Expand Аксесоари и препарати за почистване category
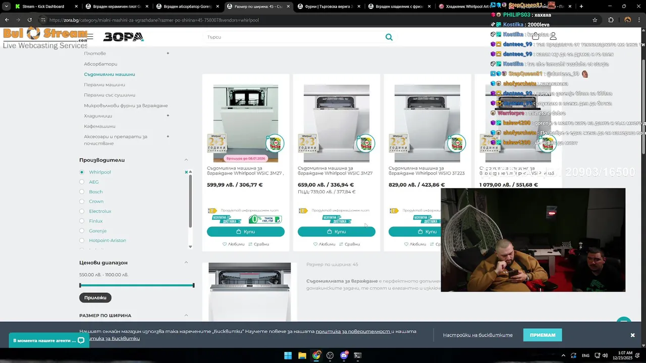646x363 pixels. (168, 136)
